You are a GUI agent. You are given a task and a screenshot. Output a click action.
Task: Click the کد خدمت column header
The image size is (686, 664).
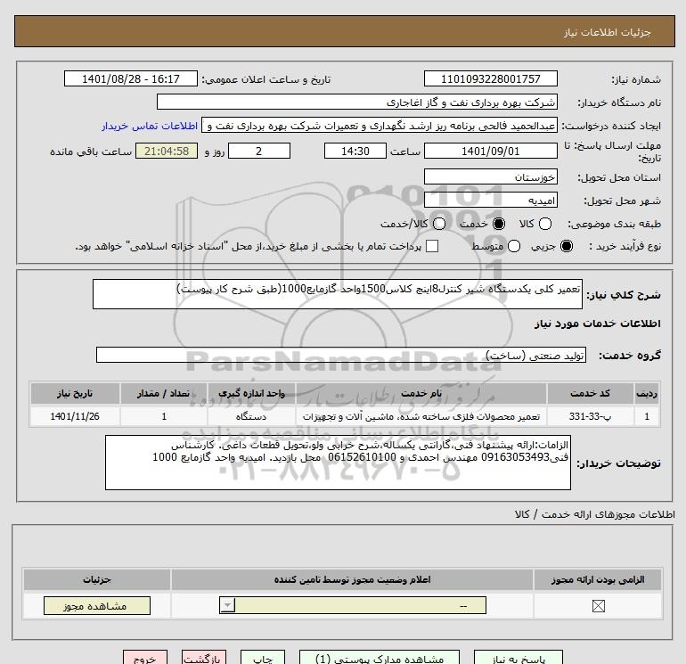point(590,393)
